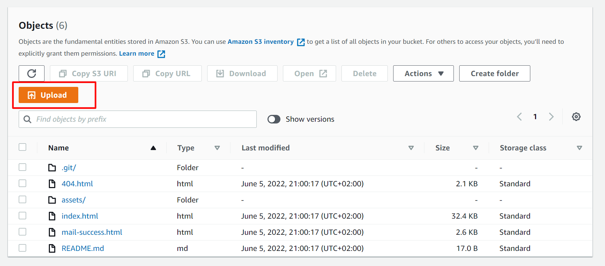Click the refresh objects icon button
The width and height of the screenshot is (605, 266).
[32, 74]
